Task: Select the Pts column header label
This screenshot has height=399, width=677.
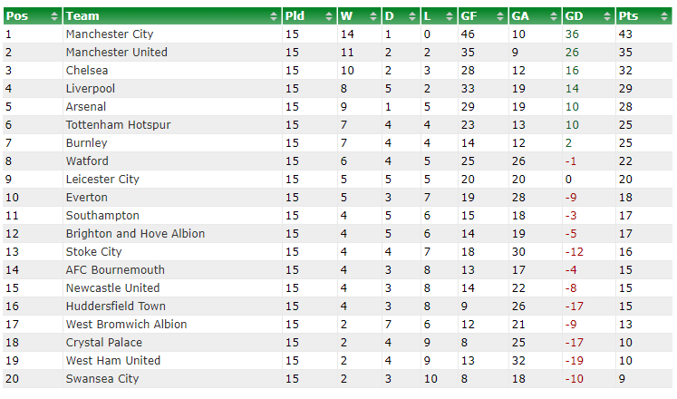Action: click(628, 16)
